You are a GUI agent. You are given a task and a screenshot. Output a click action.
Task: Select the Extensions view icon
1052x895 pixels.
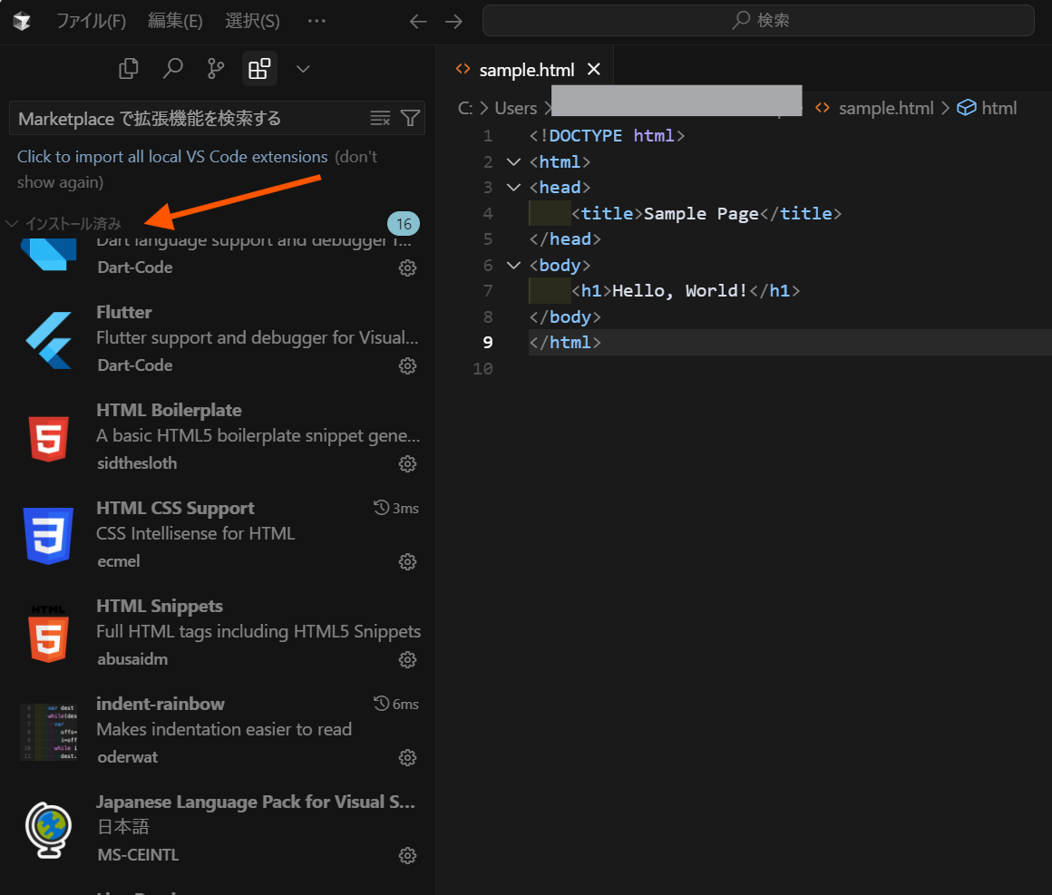point(259,68)
